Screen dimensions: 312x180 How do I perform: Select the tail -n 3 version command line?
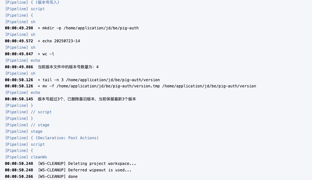(x=99, y=80)
